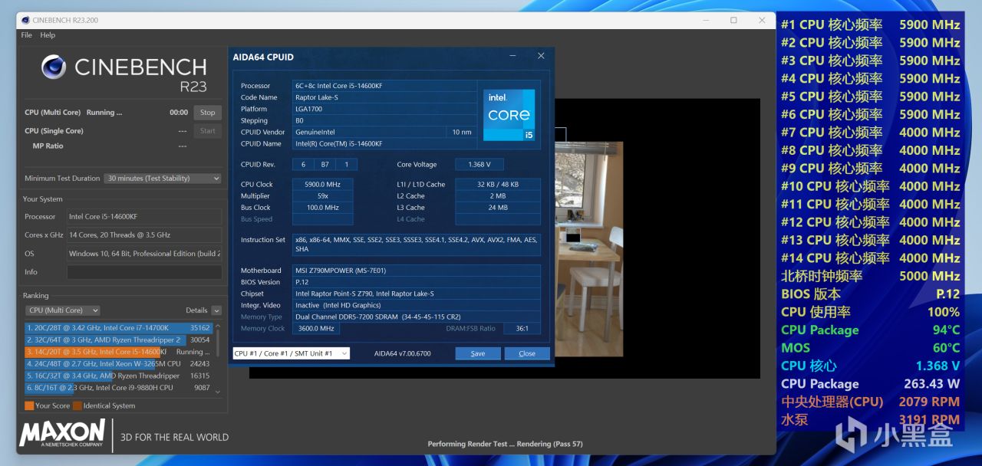Click the #1 CPU core frequency overlay row

[x=871, y=25]
